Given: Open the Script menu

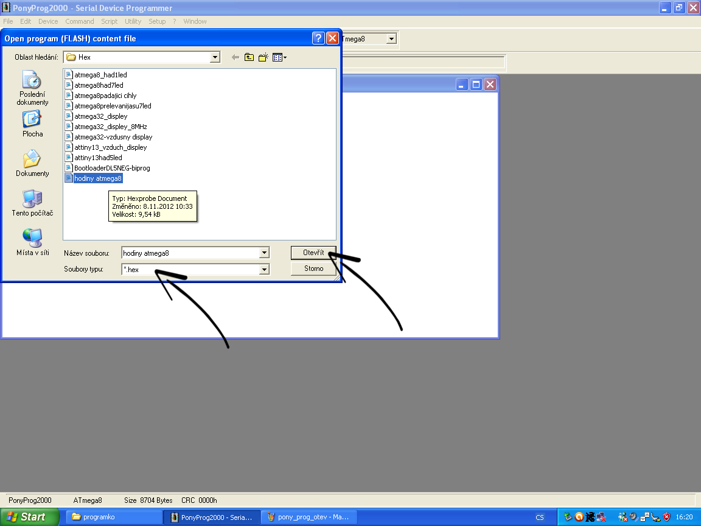Looking at the screenshot, I should (109, 21).
